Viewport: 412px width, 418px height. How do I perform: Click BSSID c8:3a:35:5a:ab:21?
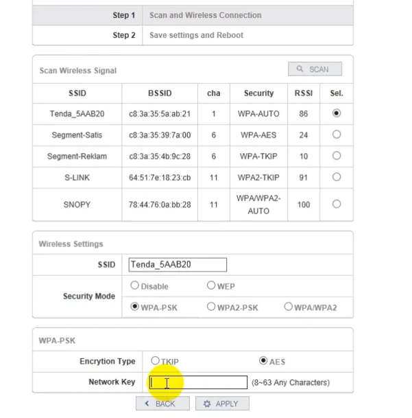click(160, 114)
